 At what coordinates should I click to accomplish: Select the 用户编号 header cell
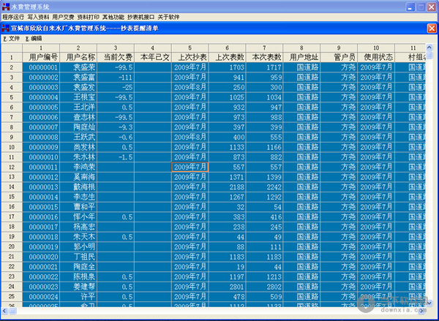41,57
